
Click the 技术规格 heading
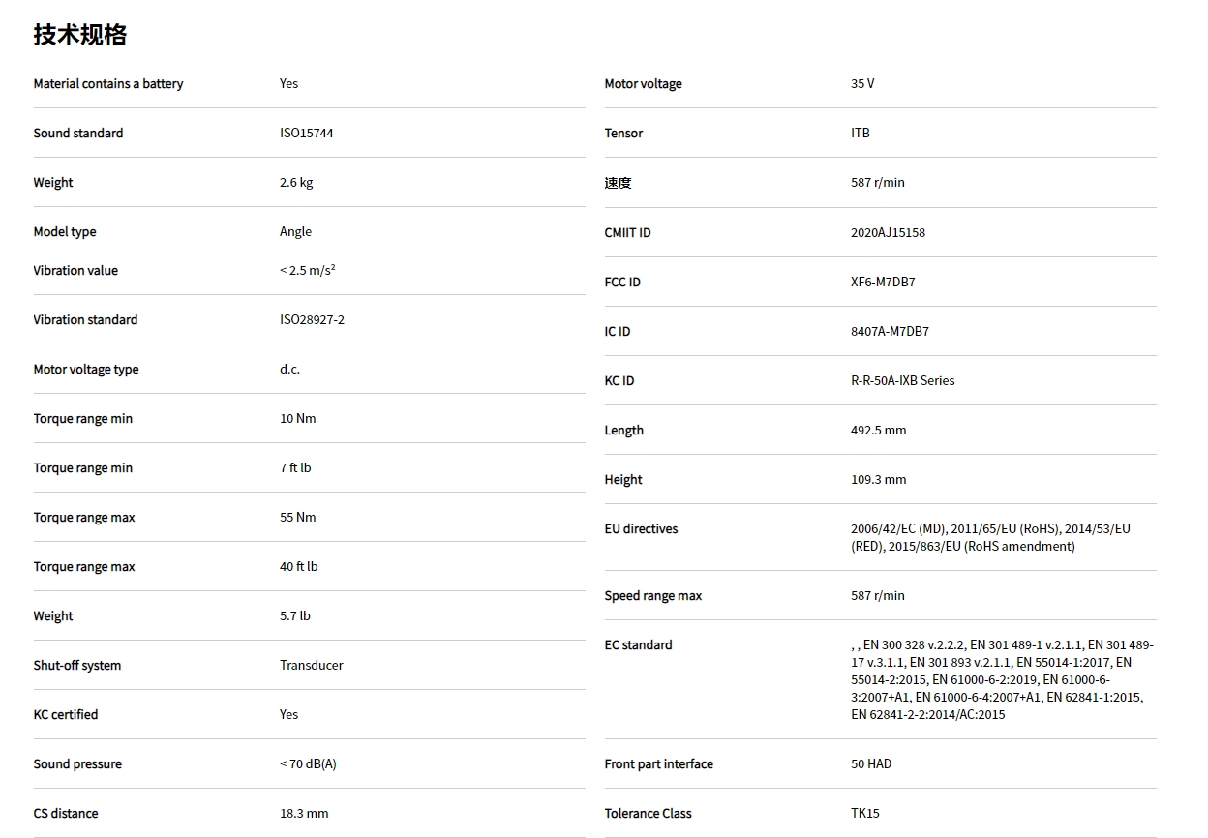coord(80,35)
